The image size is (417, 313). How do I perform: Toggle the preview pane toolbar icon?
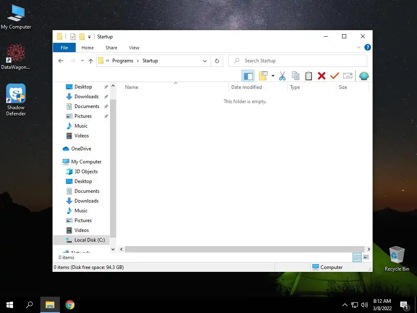[248, 76]
